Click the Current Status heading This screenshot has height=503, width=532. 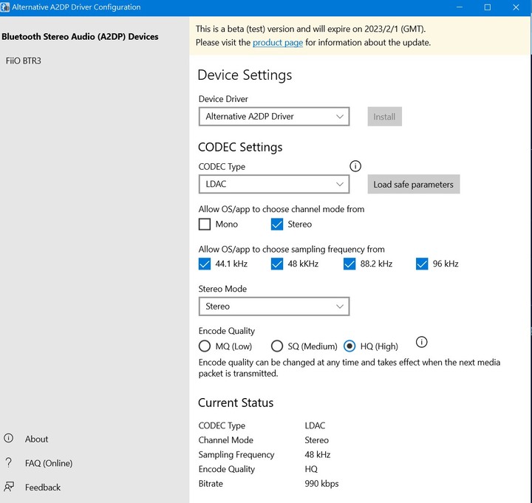tap(236, 403)
